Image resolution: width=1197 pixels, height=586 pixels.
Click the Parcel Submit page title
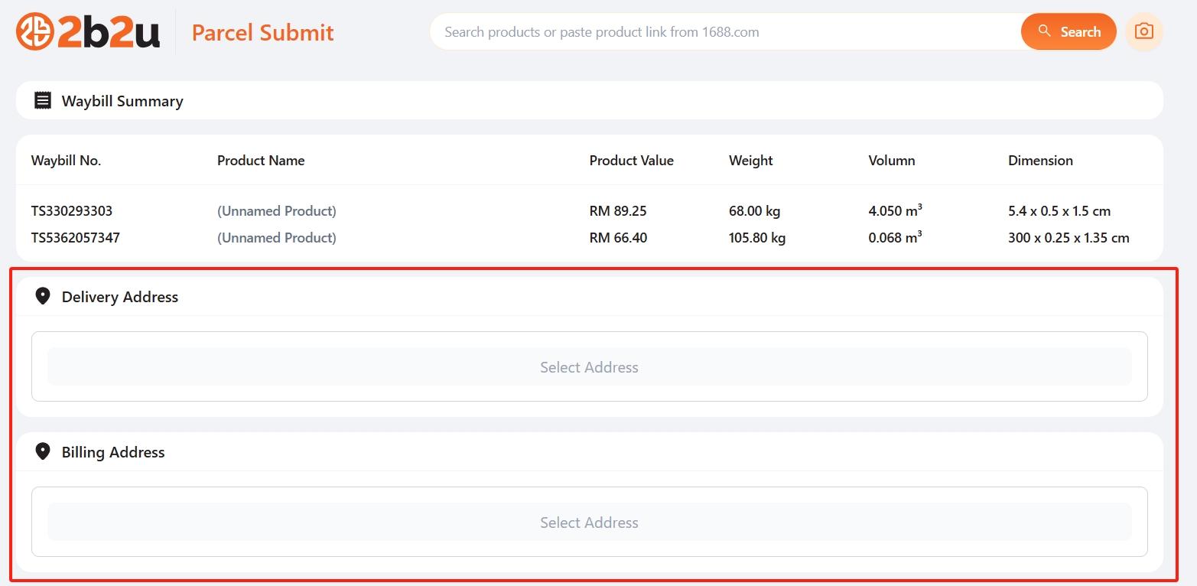(x=262, y=32)
